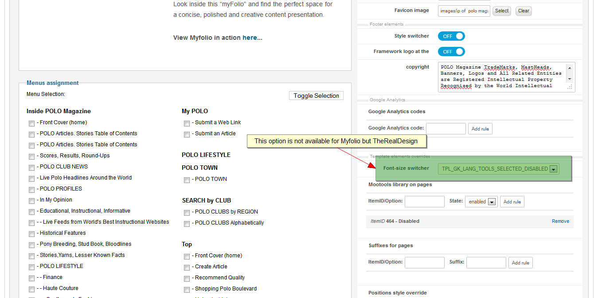Click the Suffix text input field
This screenshot has width=598, height=298.
coord(486,263)
